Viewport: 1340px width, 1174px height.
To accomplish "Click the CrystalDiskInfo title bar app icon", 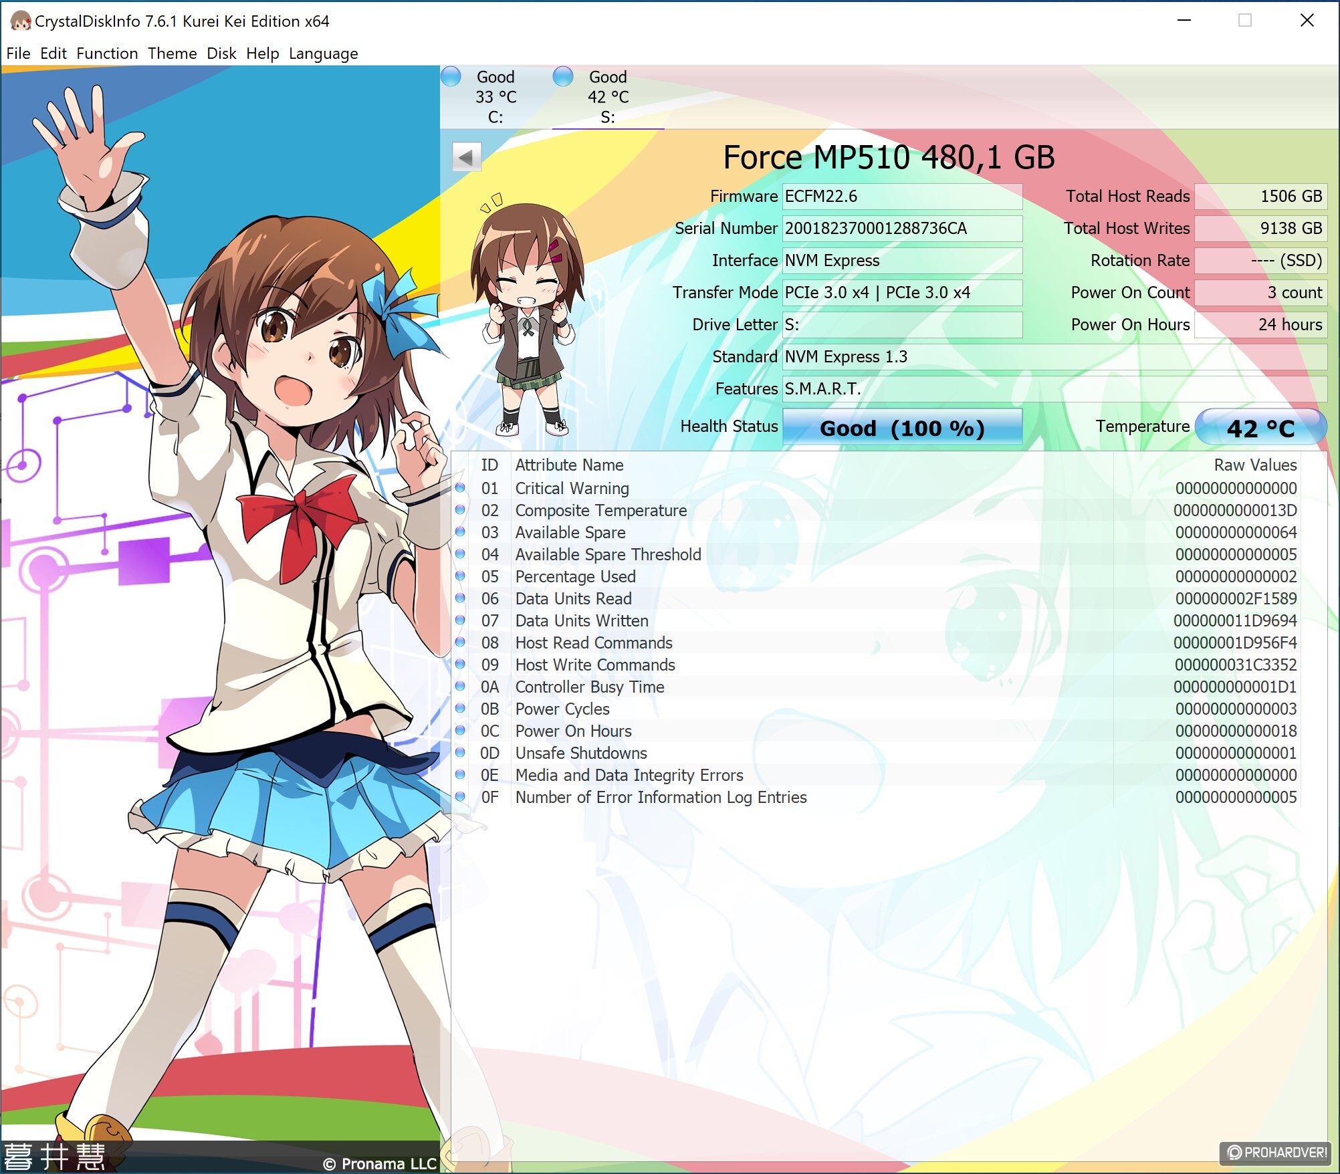I will coord(20,21).
